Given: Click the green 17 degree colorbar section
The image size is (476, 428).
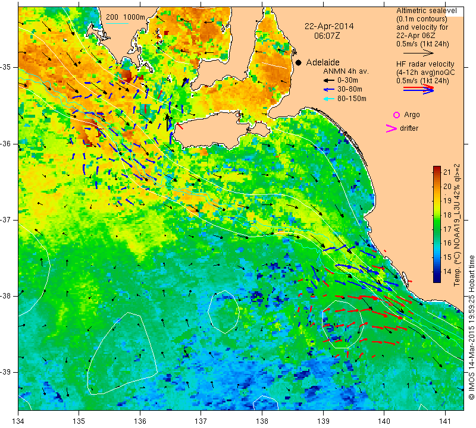Looking at the screenshot, I should coord(437,229).
